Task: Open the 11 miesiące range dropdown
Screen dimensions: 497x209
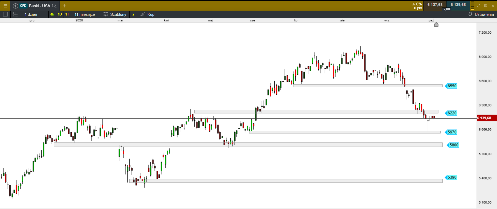Action: [85, 14]
